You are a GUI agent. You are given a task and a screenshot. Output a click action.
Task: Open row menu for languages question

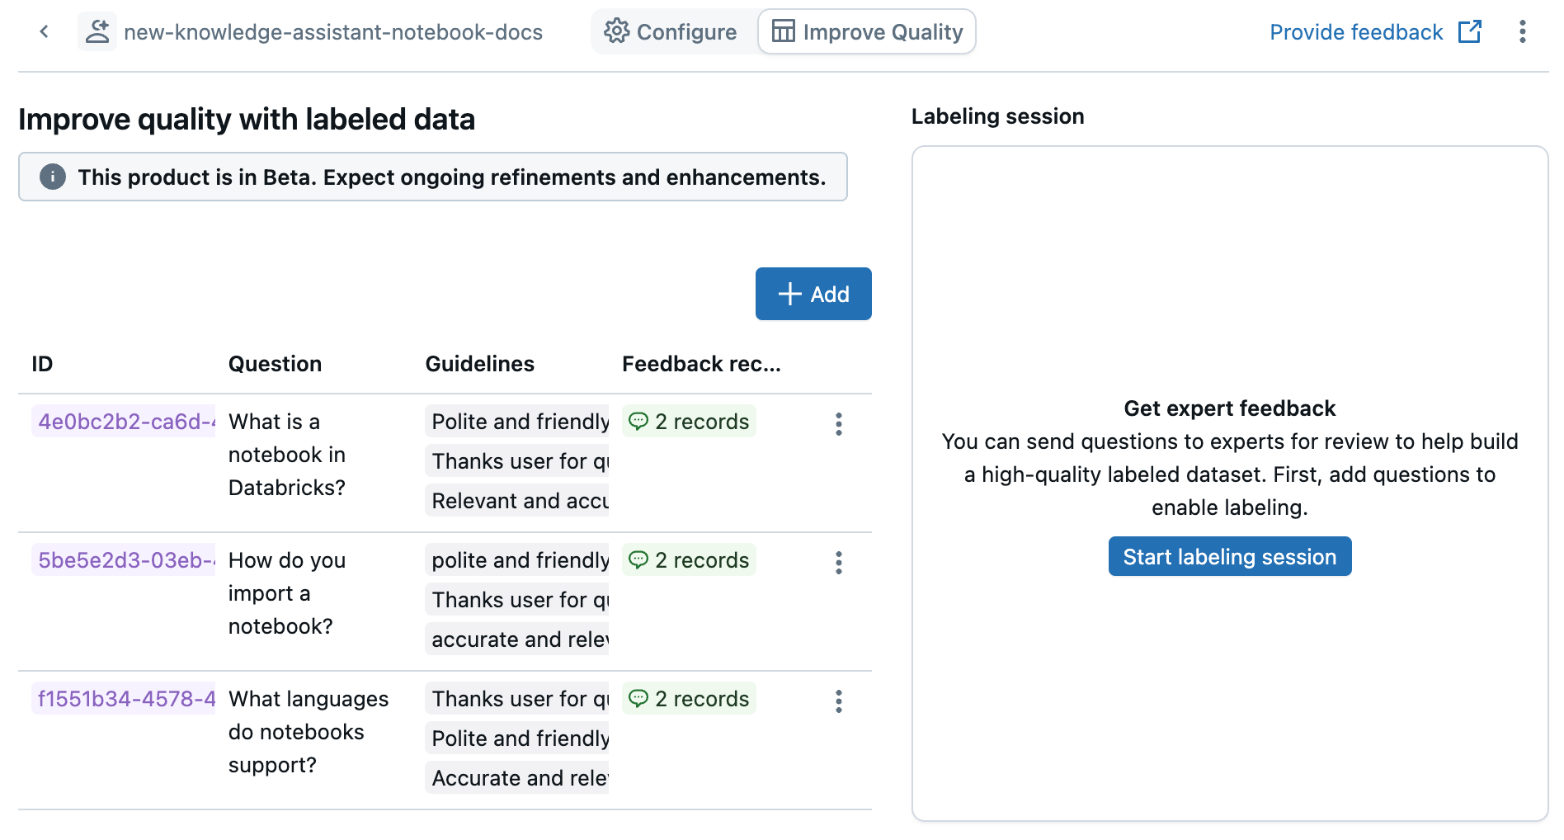(838, 701)
